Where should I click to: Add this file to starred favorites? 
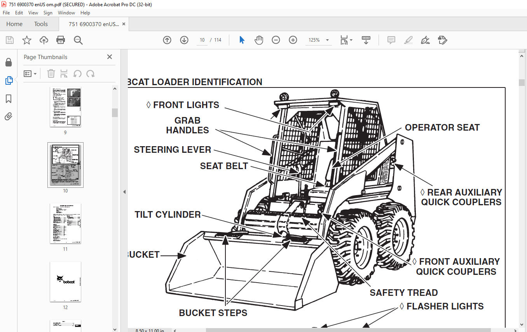tap(26, 40)
